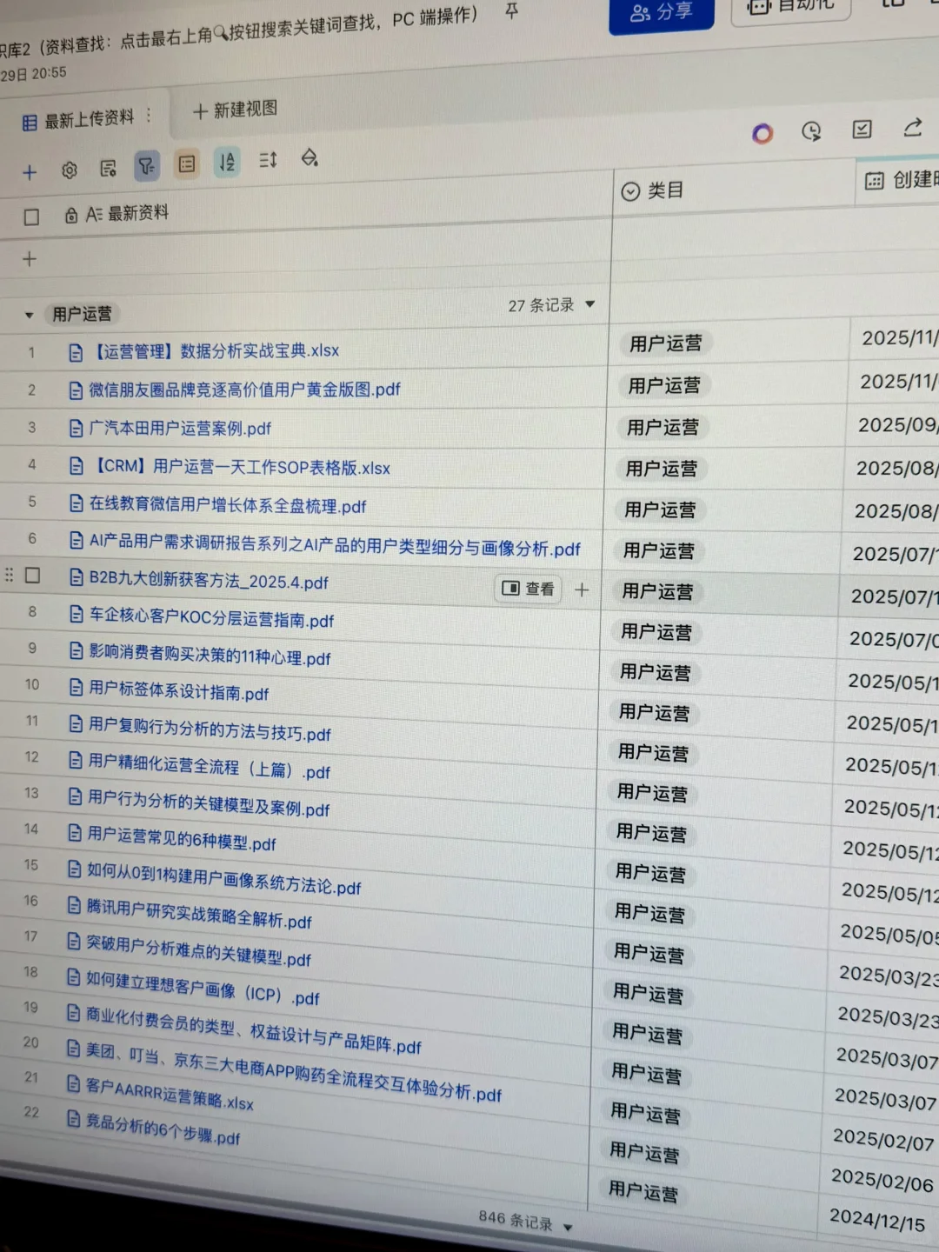This screenshot has height=1252, width=939.
Task: Click the plus add-row button below header
Action: (30, 258)
